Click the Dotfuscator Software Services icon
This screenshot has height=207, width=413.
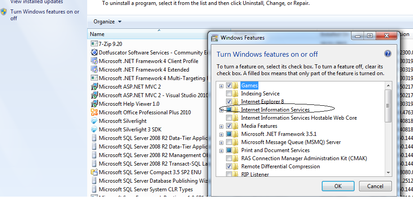pos(94,53)
